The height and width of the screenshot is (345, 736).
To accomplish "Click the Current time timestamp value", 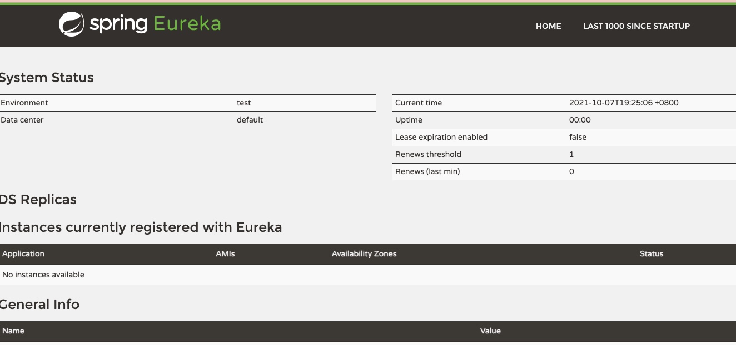I will tap(624, 103).
